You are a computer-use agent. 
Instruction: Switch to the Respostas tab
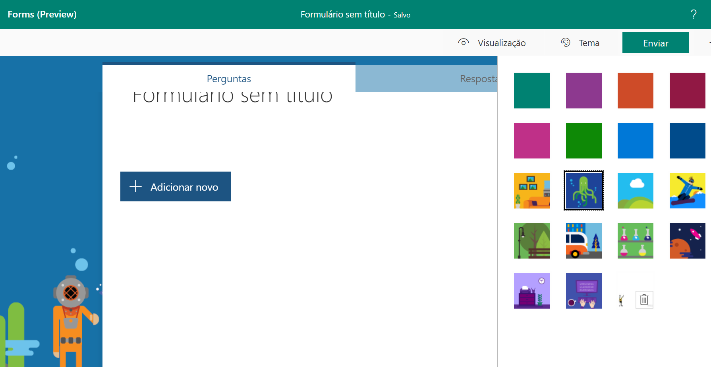click(426, 79)
